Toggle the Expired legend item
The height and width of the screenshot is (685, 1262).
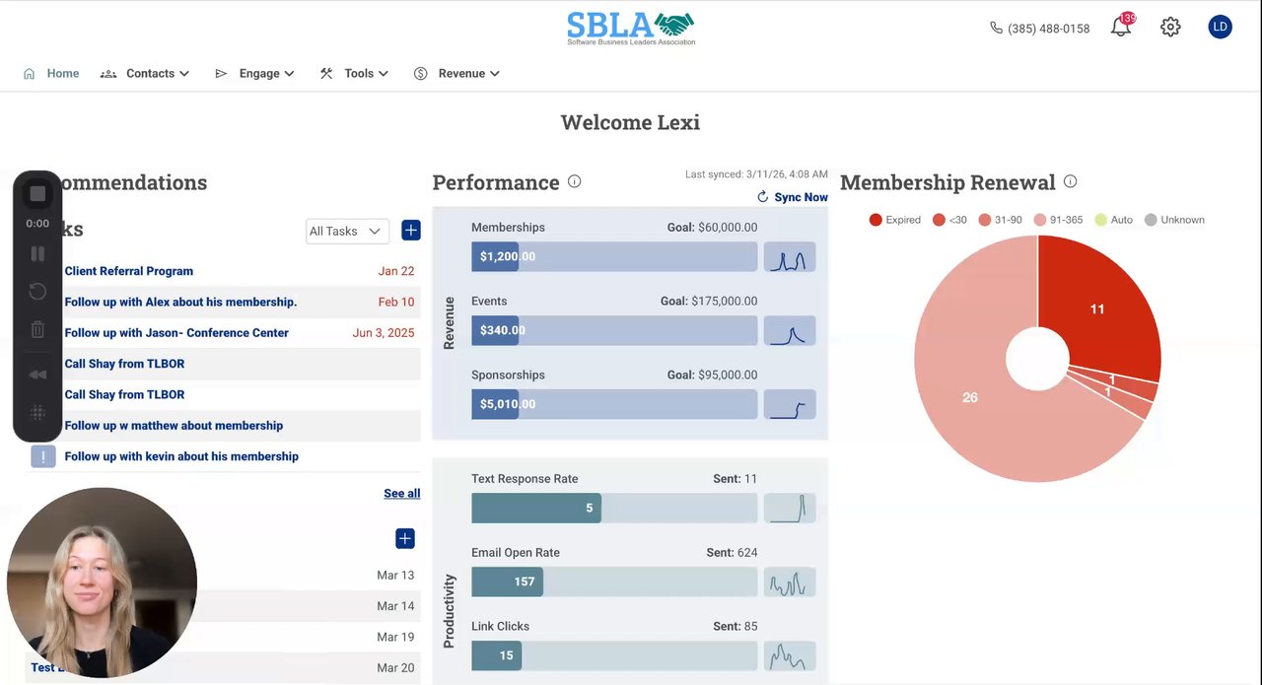895,220
